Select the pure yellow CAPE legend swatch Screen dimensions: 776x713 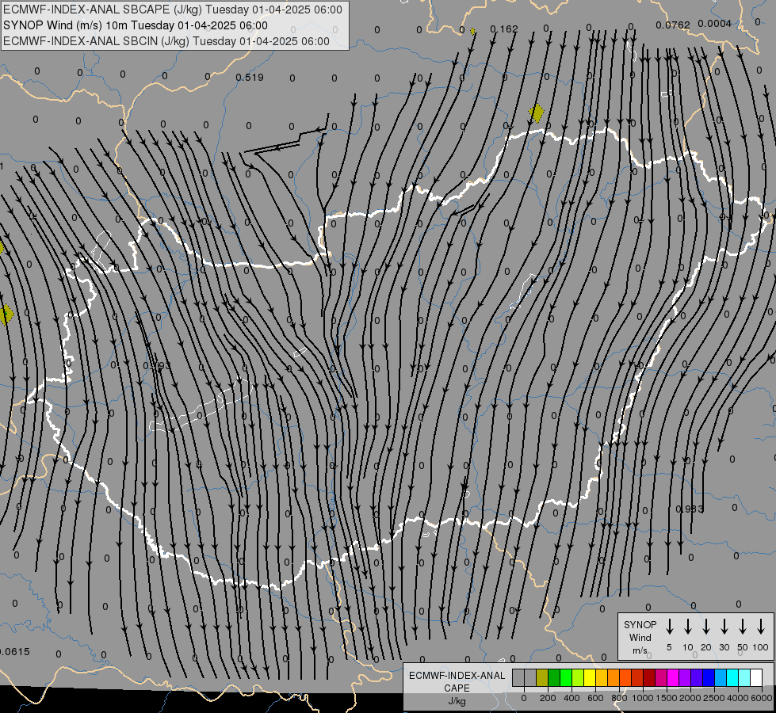[590, 677]
